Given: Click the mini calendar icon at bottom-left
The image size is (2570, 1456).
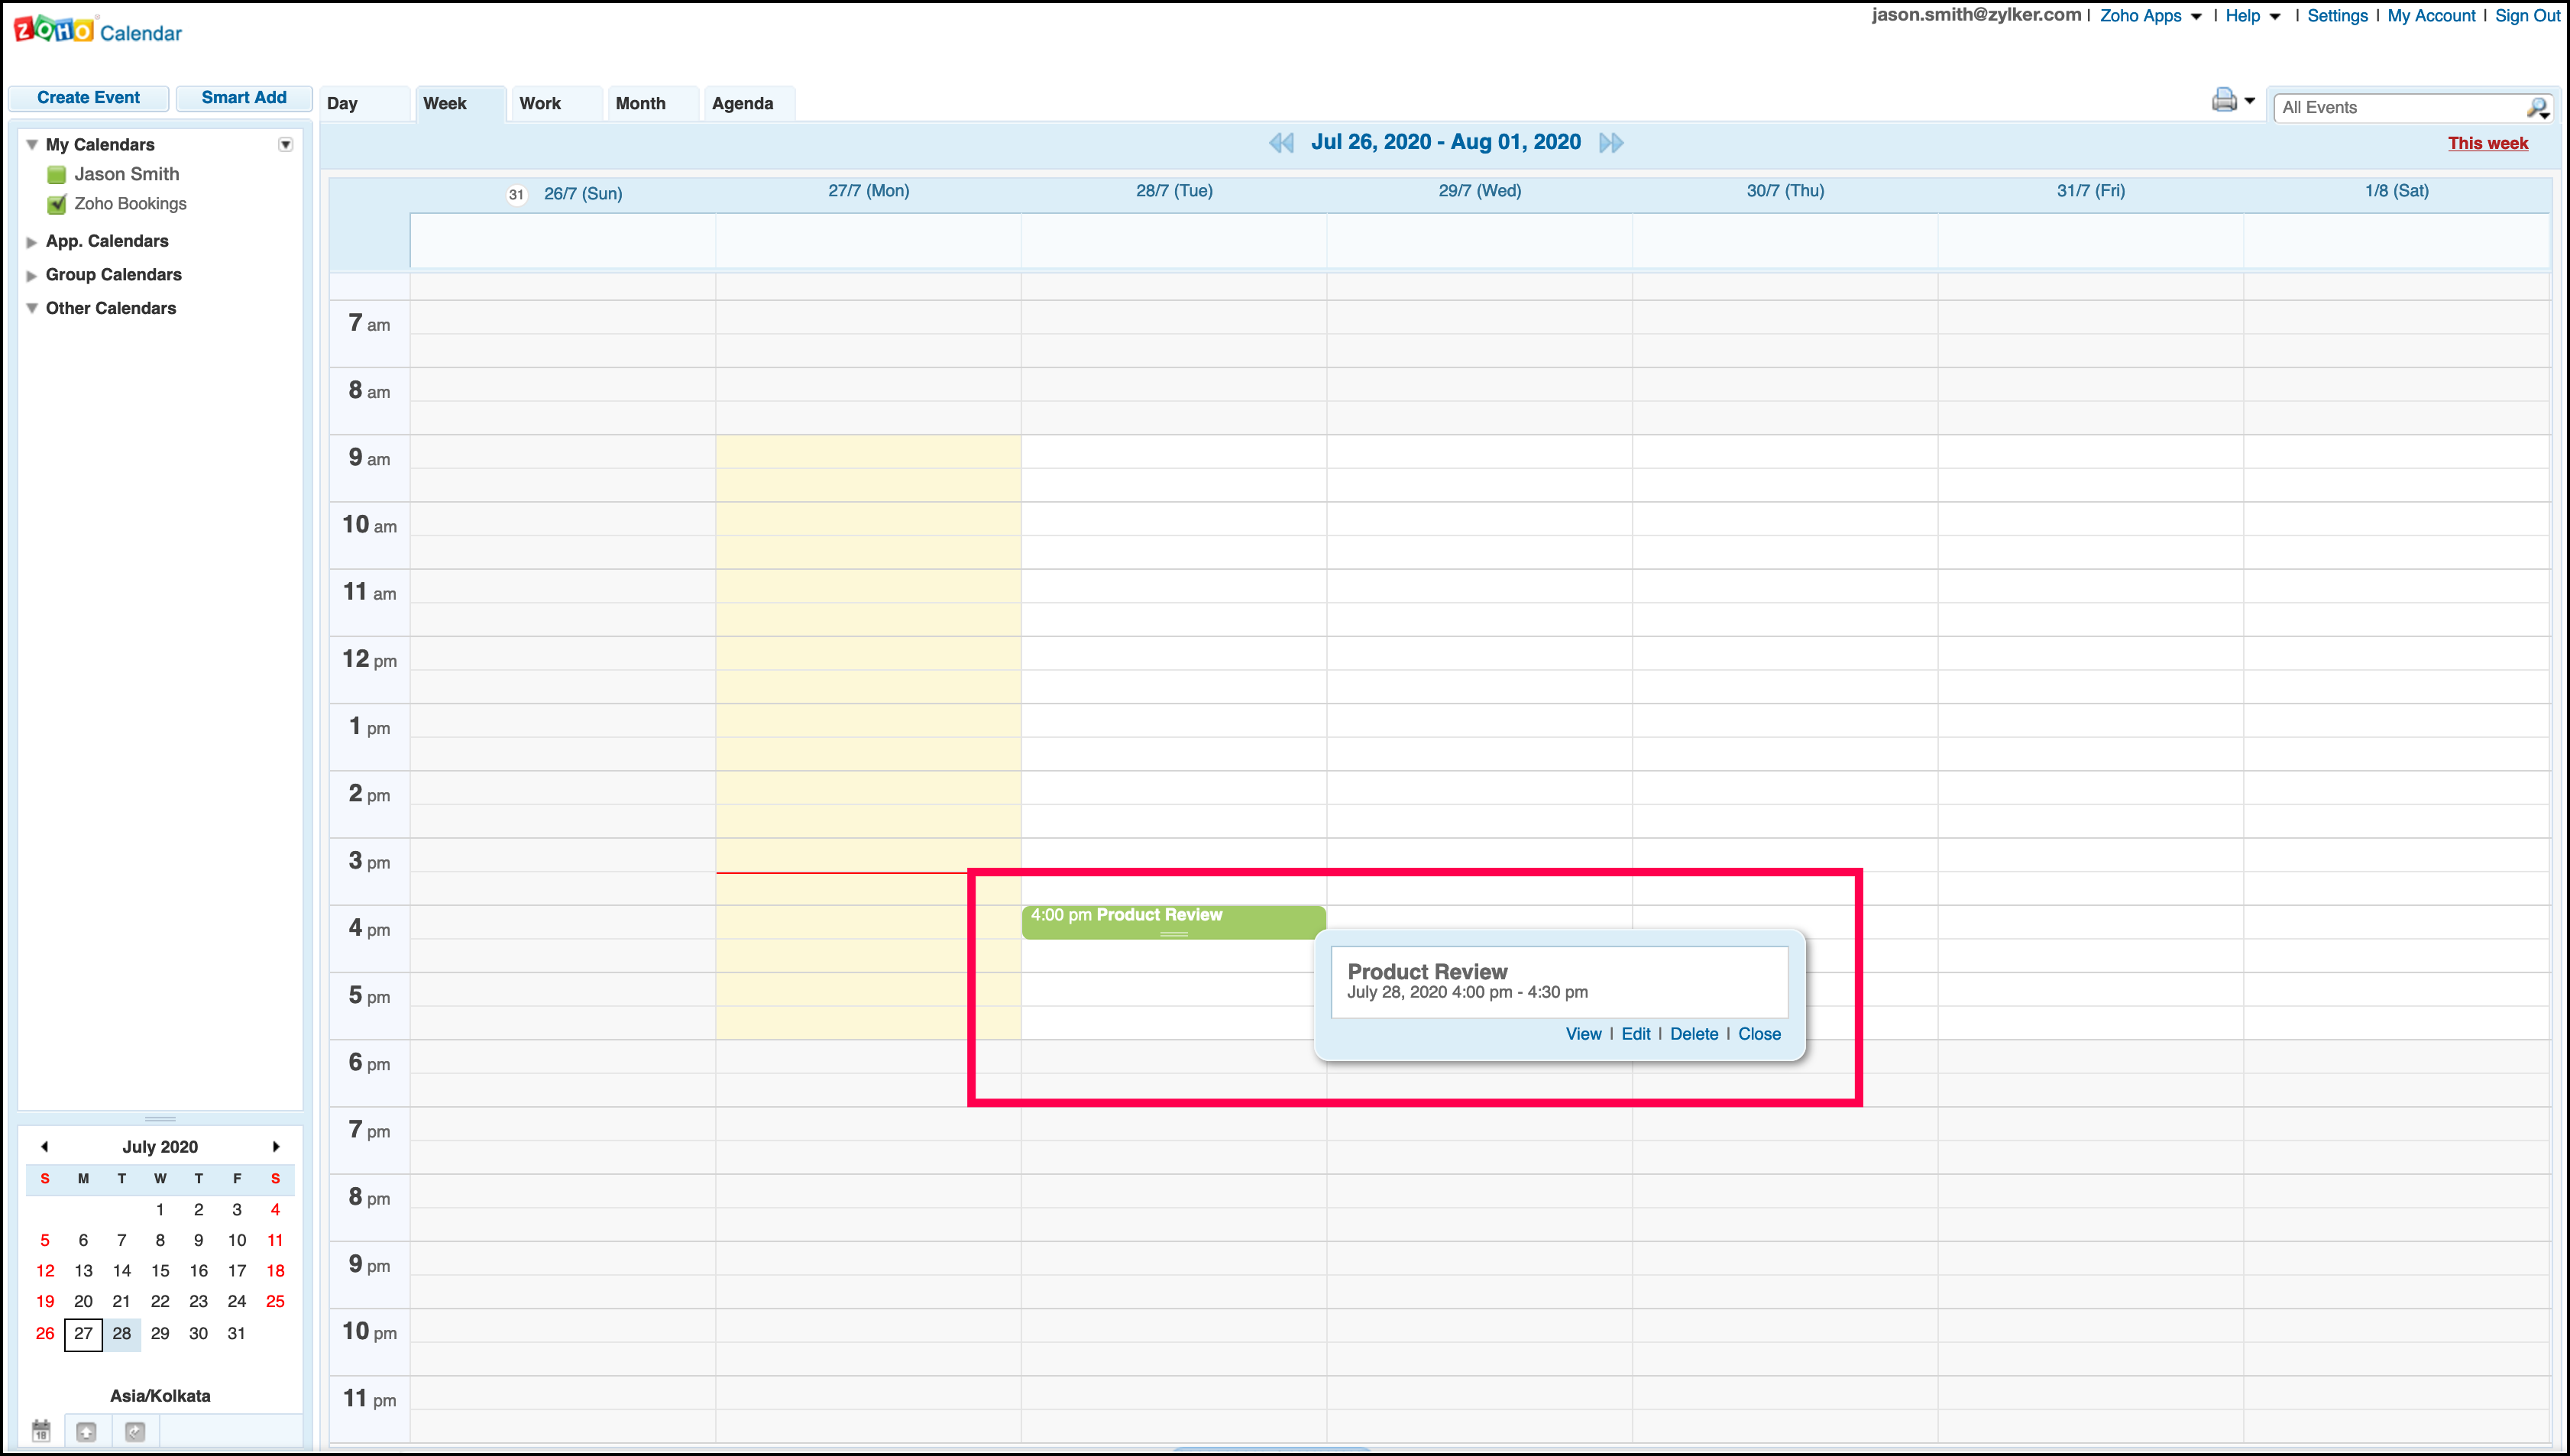Looking at the screenshot, I should click(41, 1431).
